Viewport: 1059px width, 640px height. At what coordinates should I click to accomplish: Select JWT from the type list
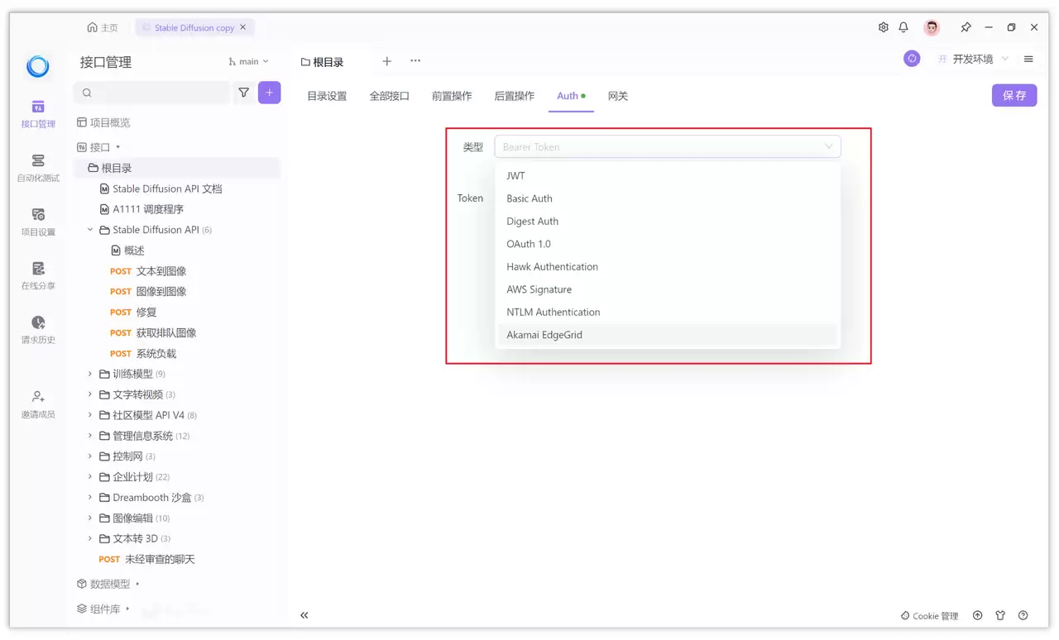[668, 176]
